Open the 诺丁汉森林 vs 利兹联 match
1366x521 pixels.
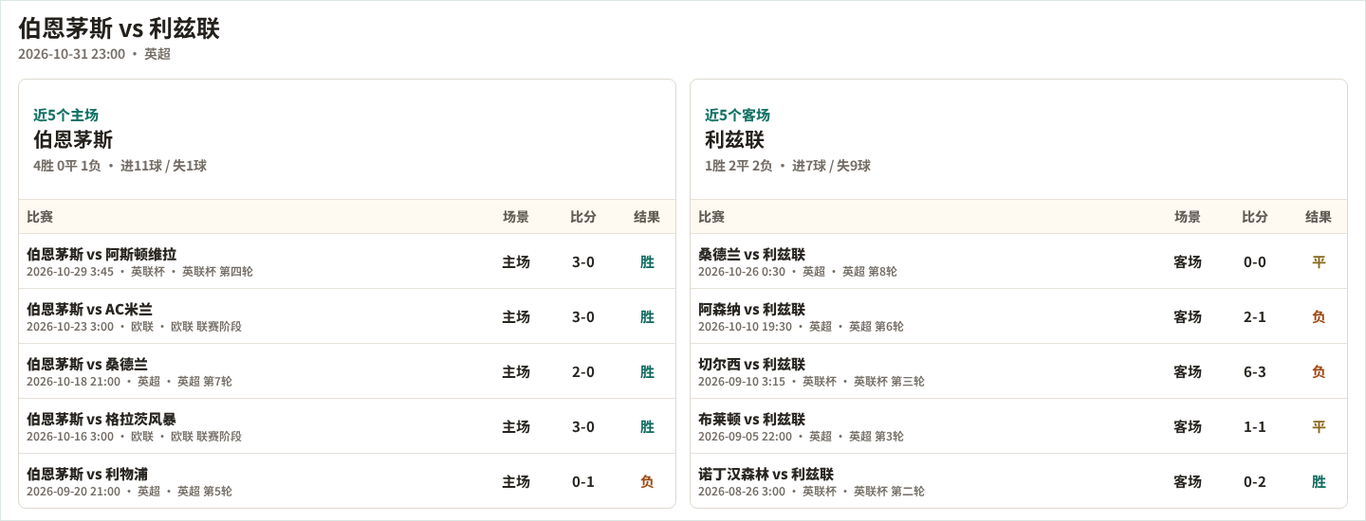(x=1019, y=481)
